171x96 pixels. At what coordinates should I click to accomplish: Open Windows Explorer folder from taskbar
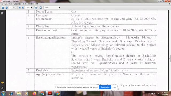pyautogui.click(x=19, y=94)
